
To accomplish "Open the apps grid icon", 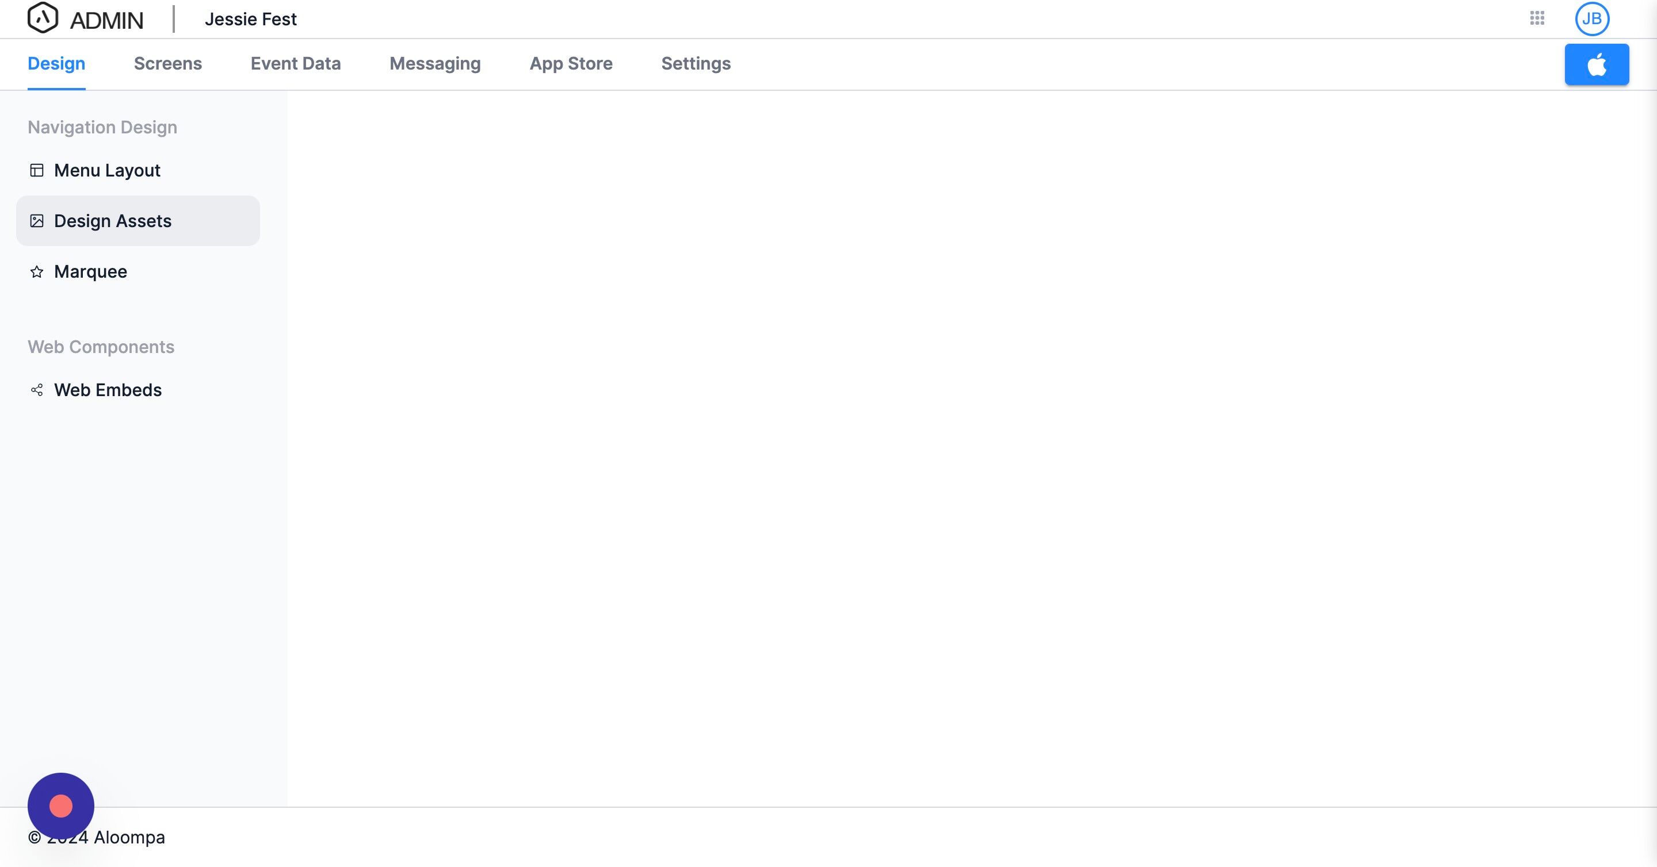I will (1537, 18).
